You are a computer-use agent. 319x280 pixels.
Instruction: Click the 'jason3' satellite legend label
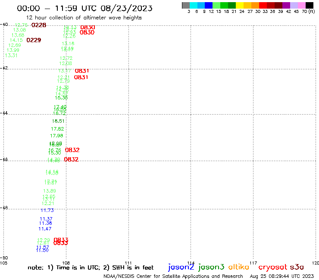tap(211, 267)
